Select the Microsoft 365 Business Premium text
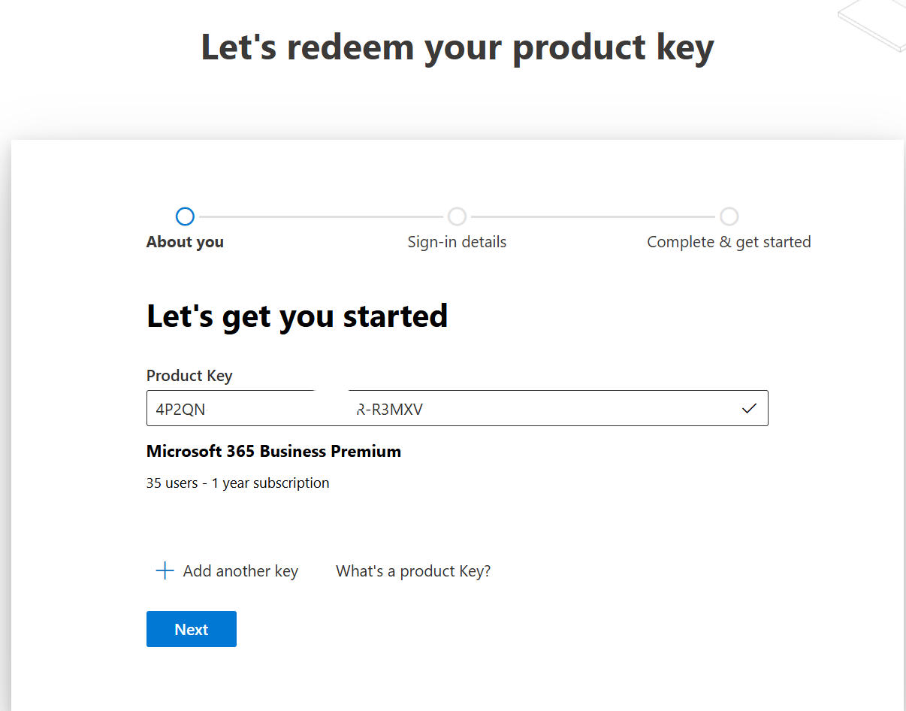Viewport: 906px width, 711px height. tap(273, 452)
